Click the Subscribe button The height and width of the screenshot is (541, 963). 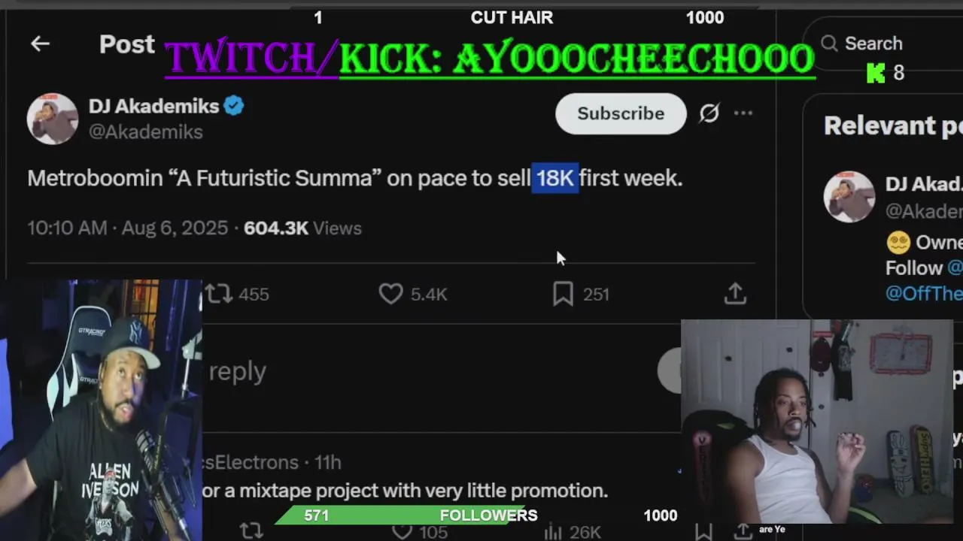click(621, 113)
